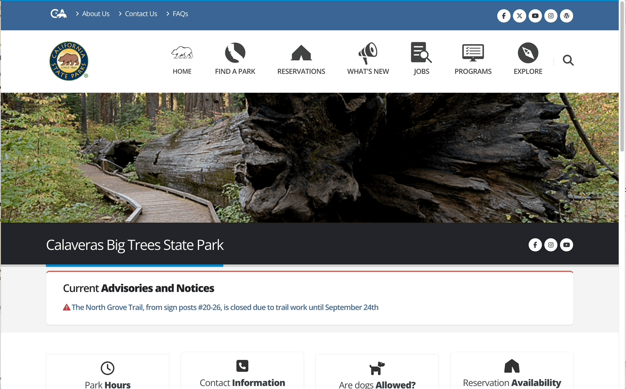Open the EXPLORE compass icon

[x=528, y=52]
